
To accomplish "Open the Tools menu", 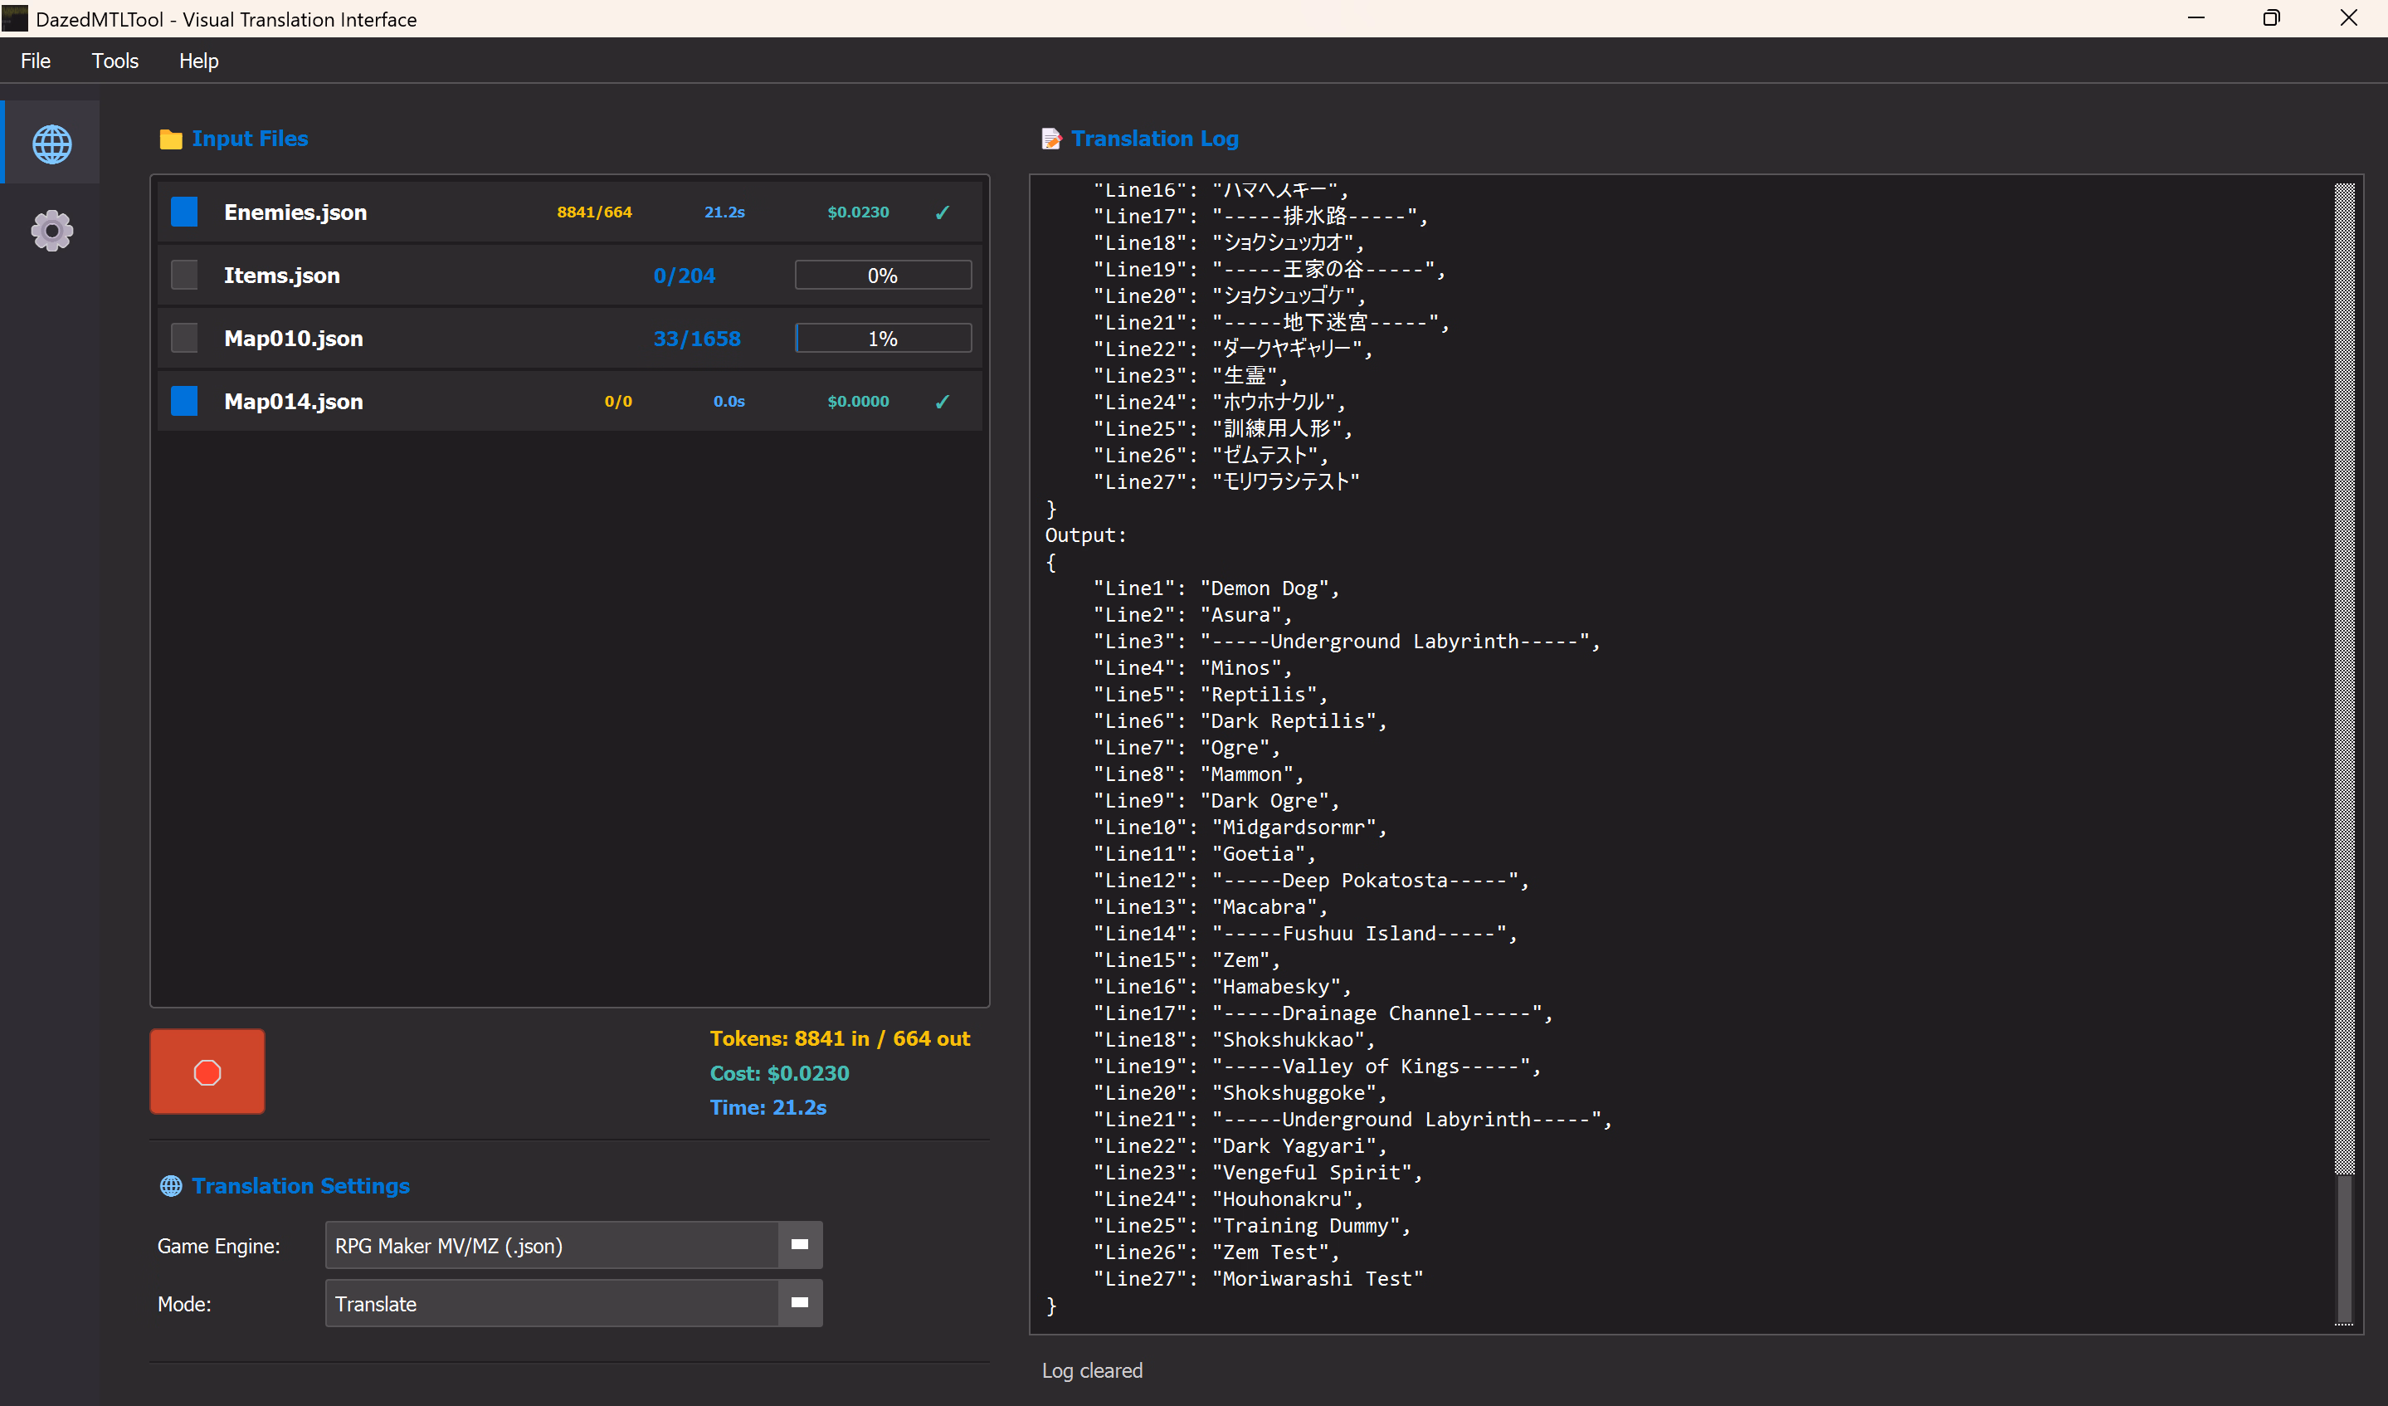I will click(x=115, y=61).
